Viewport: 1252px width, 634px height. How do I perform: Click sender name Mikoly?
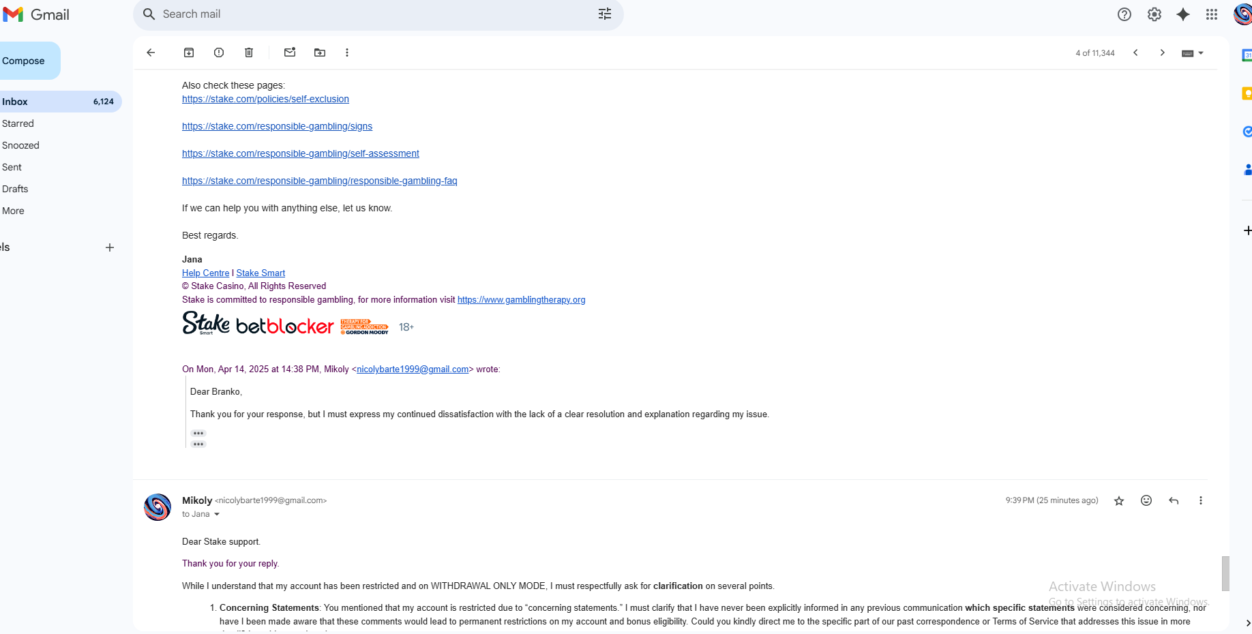tap(197, 500)
